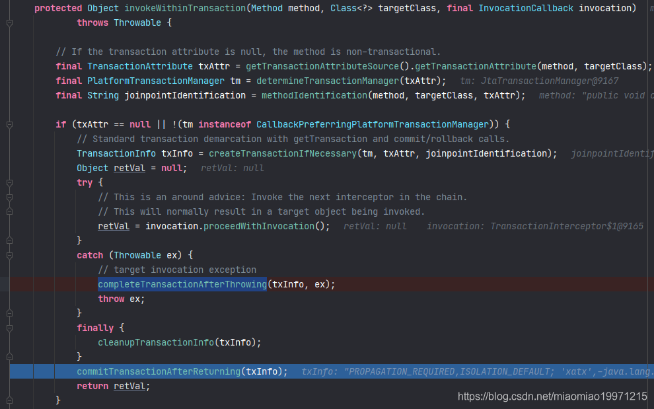Select the invokeWithinTransaction method name

click(185, 9)
